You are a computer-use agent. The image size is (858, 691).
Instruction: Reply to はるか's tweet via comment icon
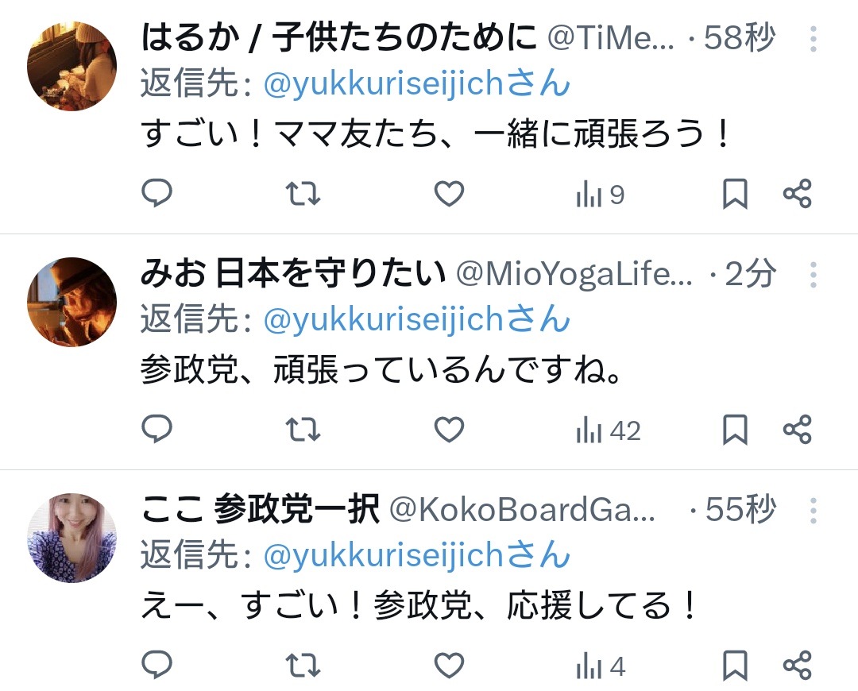(x=157, y=193)
